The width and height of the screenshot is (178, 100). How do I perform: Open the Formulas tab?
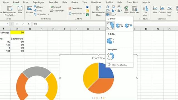(x=53, y=2)
